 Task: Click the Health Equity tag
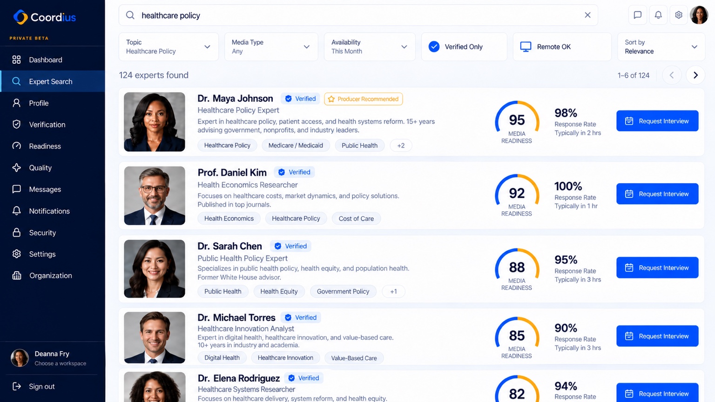point(279,291)
